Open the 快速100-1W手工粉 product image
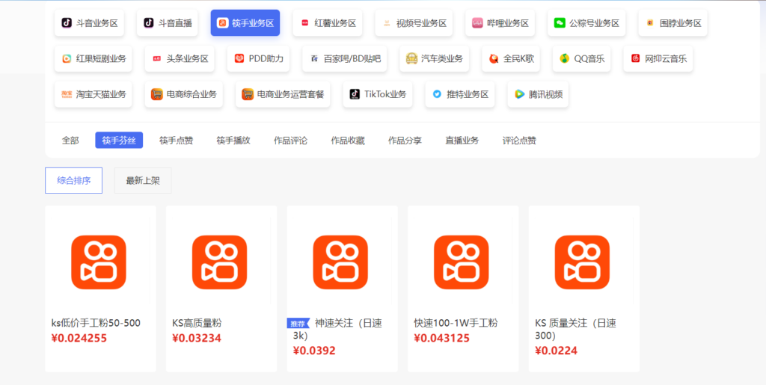 pyautogui.click(x=462, y=262)
